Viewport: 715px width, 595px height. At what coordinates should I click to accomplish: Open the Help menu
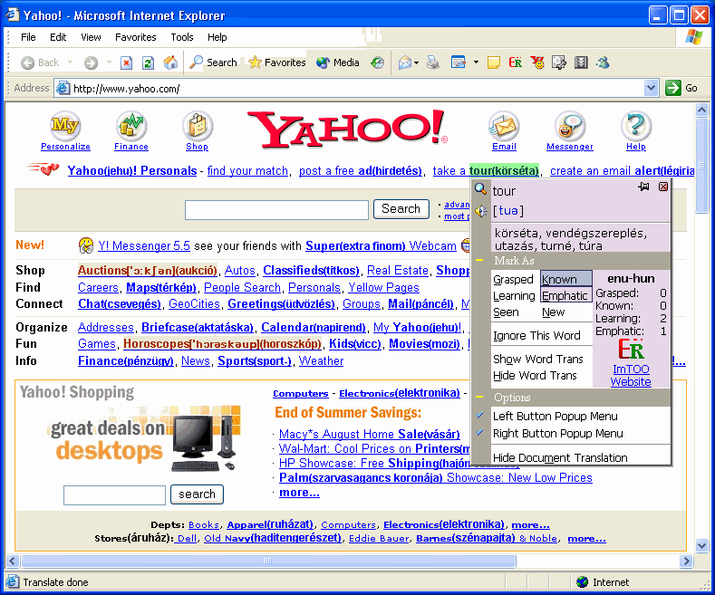(217, 37)
